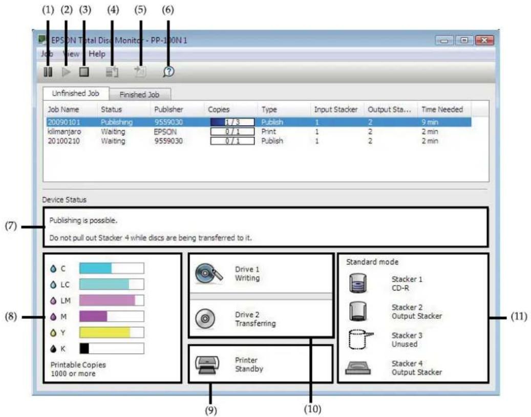This screenshot has height=417, width=531.
Task: Click the magenta M ink drop icon
Action: tap(53, 317)
